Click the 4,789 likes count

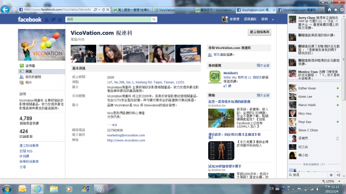(26, 119)
